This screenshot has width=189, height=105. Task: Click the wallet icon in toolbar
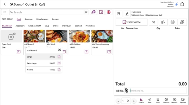101,12
